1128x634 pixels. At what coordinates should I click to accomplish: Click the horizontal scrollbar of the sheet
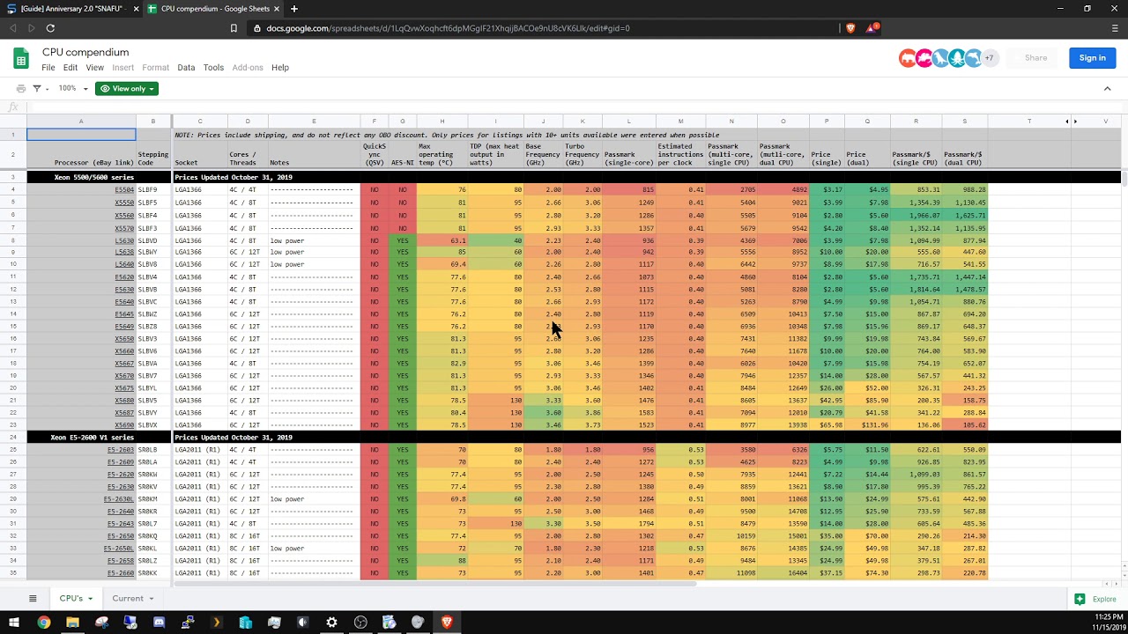(436, 583)
